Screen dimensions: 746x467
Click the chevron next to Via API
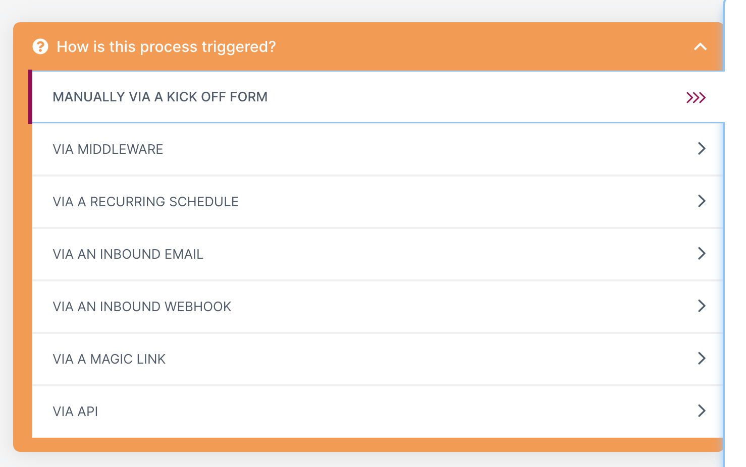[x=701, y=411]
